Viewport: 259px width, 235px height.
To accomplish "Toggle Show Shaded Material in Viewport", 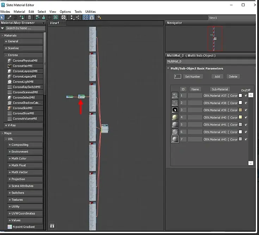I will pos(50,17).
